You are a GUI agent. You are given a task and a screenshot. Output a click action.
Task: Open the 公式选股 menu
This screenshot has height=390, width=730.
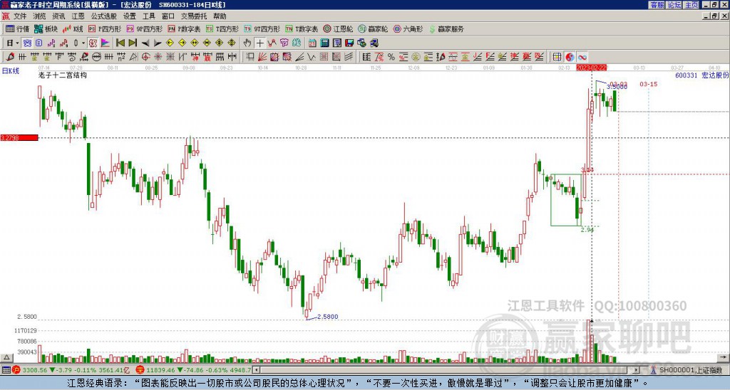104,16
